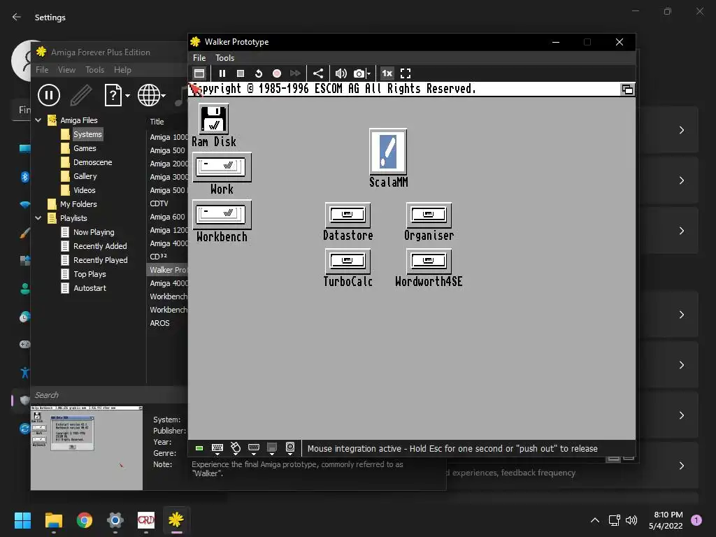Open Tools menu in Walker Prototype window
This screenshot has height=537, width=716.
(x=224, y=58)
